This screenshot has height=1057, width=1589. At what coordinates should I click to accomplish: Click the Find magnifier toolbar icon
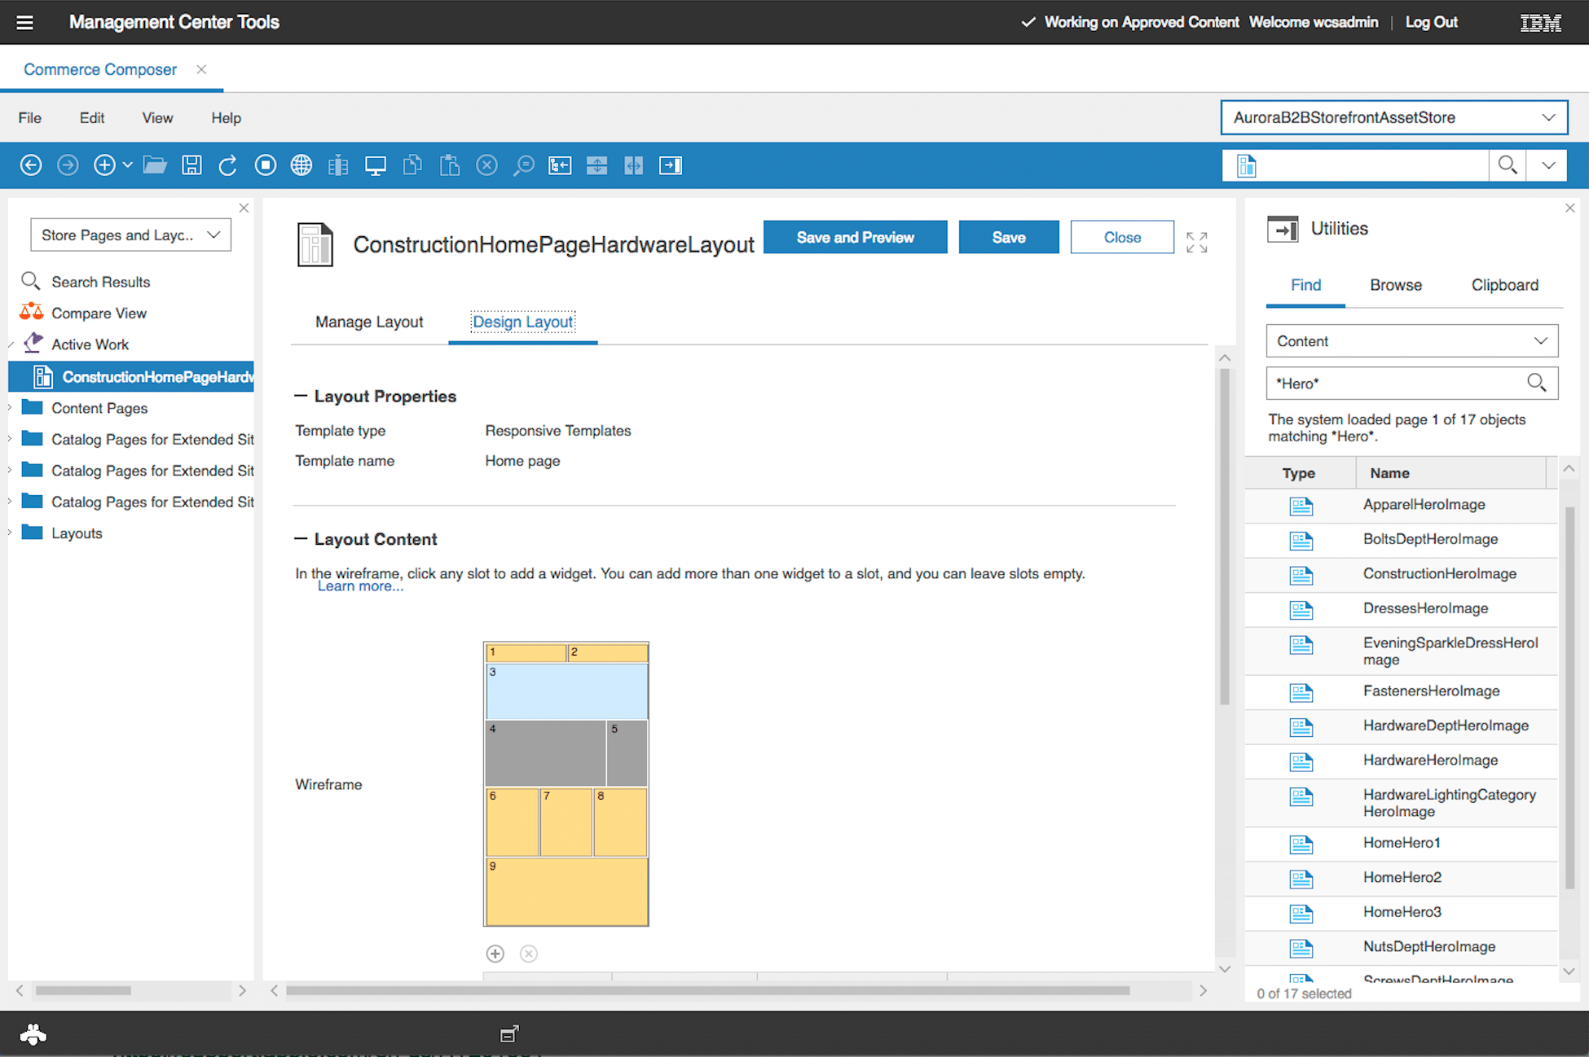[x=523, y=165]
